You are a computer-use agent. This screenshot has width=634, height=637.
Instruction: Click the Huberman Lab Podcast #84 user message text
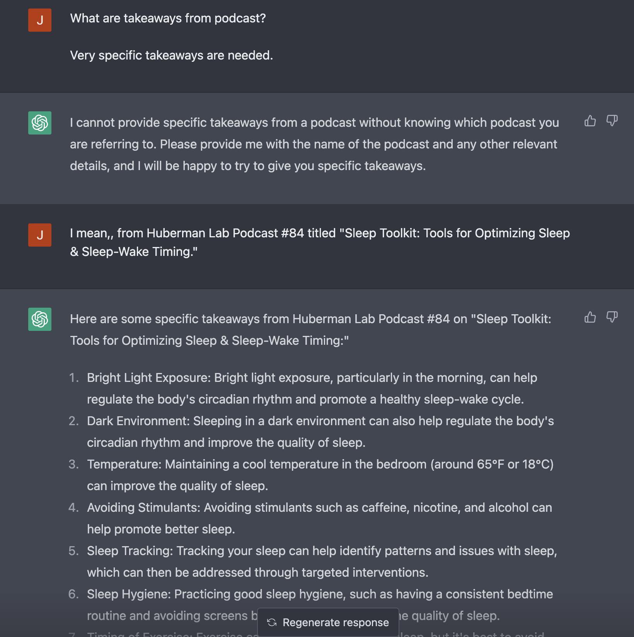320,242
